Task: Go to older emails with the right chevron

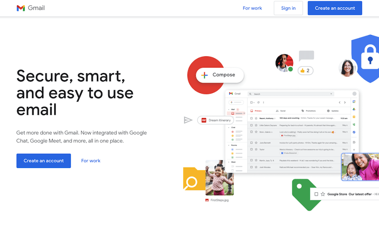Action: point(345,103)
